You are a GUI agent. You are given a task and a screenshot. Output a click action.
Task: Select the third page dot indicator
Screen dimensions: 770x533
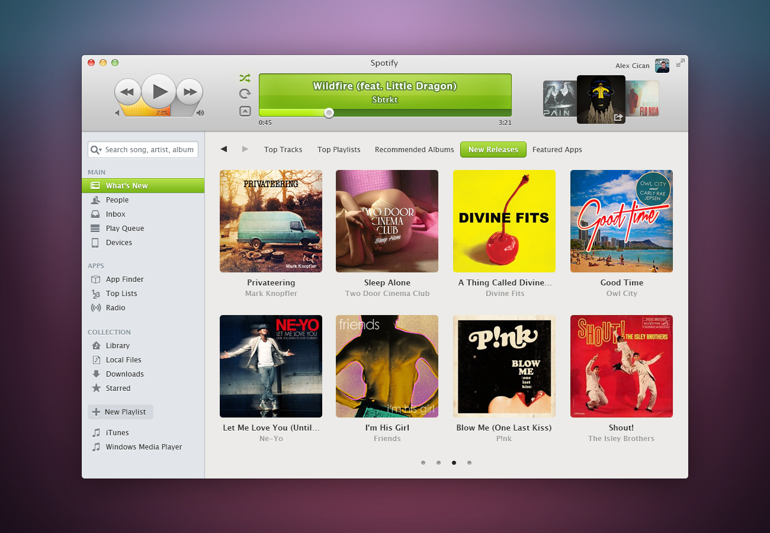(x=454, y=463)
